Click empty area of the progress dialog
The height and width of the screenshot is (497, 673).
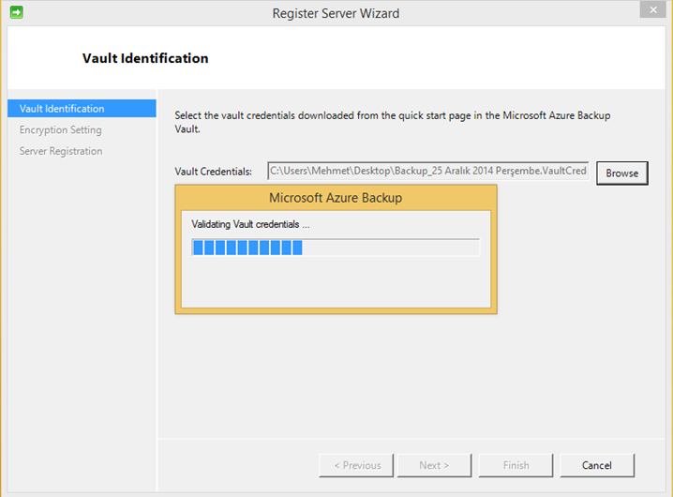click(336, 281)
